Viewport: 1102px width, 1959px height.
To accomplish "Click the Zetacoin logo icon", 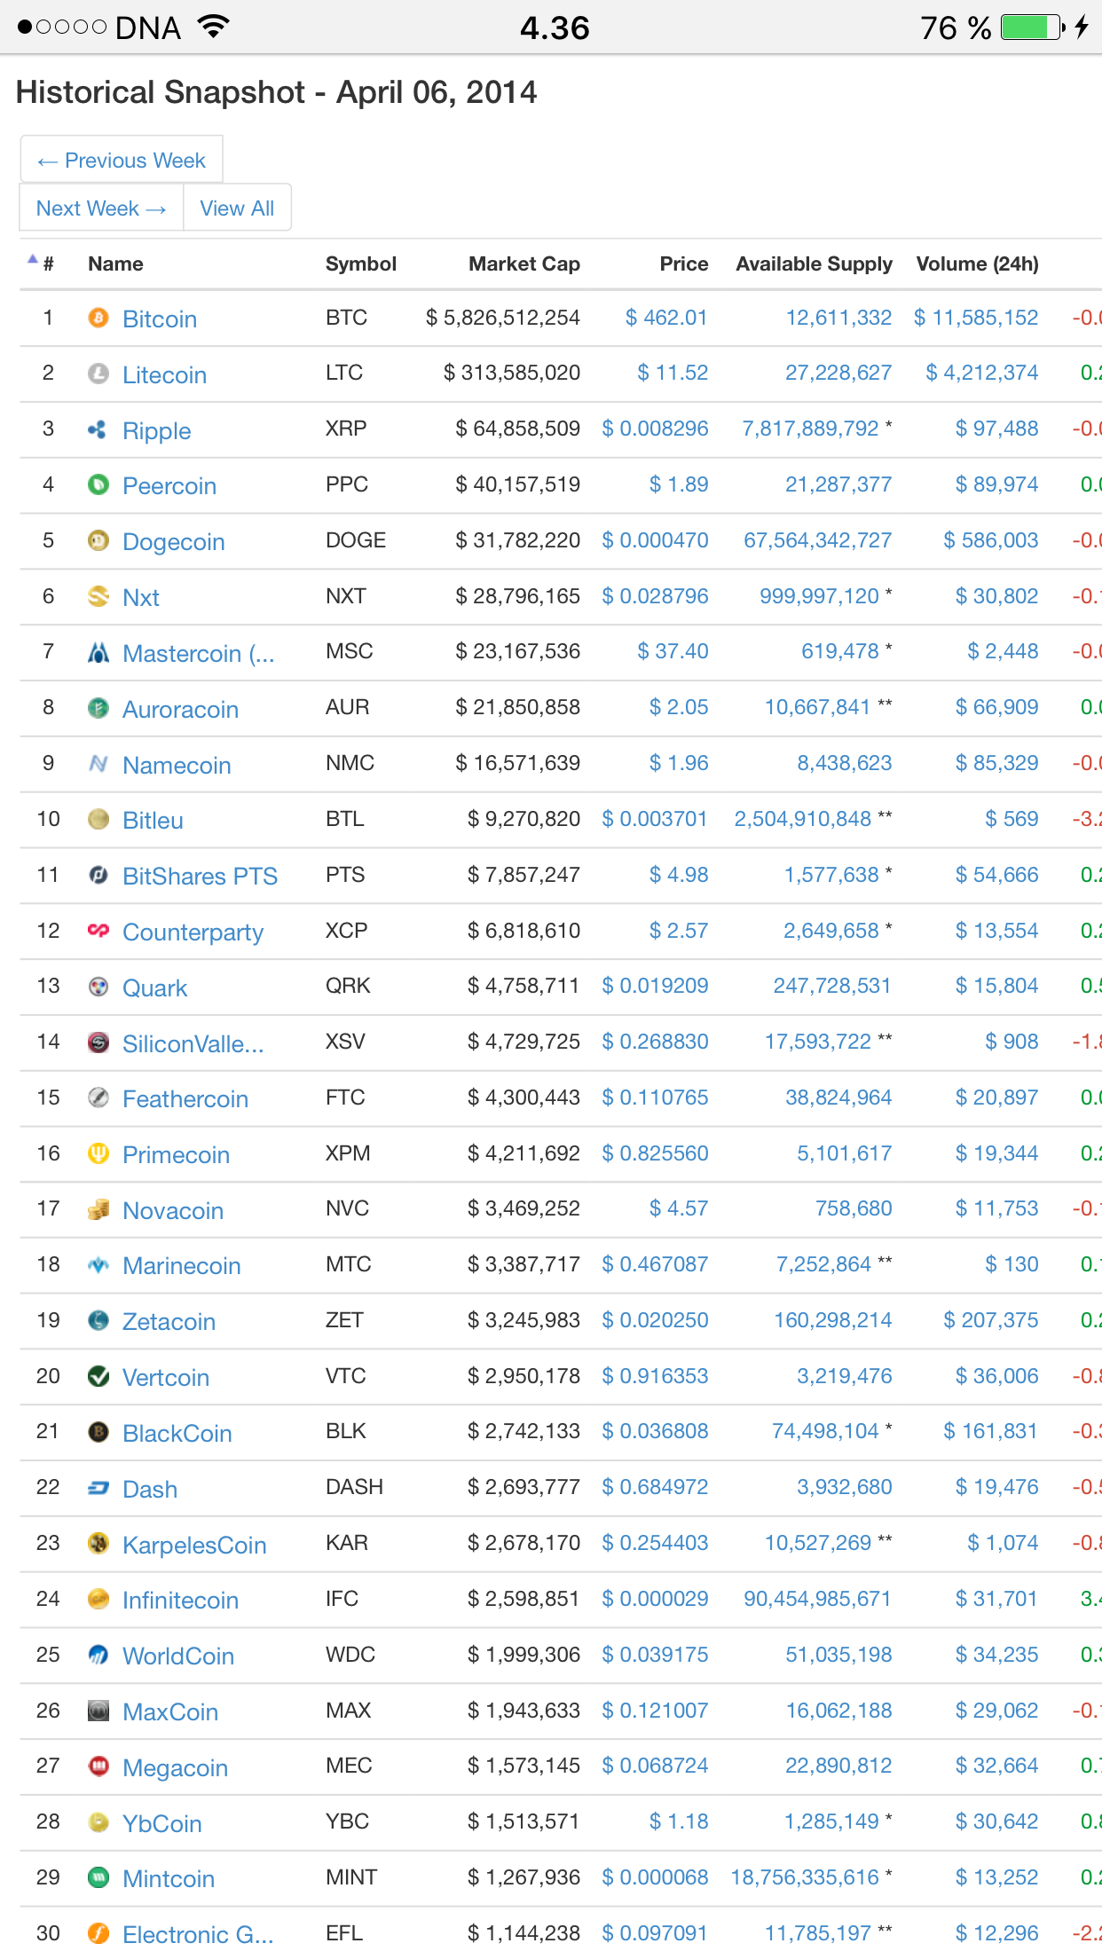I will coord(98,1320).
